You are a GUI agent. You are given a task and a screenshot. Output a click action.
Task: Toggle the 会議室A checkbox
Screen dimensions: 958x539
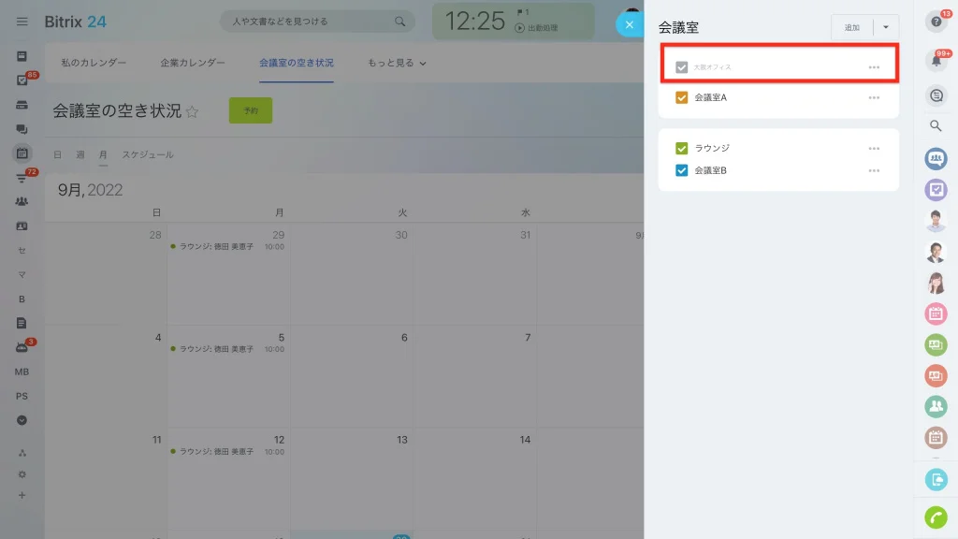coord(681,97)
